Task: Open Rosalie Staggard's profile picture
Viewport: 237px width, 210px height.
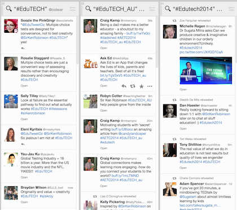Action: (x=11, y=64)
